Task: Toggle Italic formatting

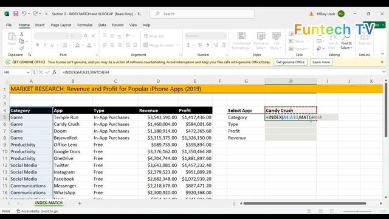Action: click(45, 45)
